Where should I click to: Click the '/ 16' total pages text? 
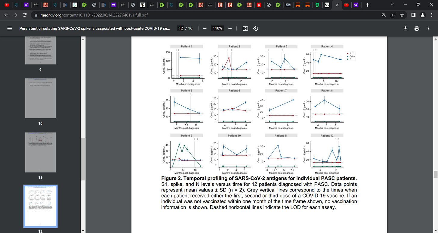[x=189, y=28]
